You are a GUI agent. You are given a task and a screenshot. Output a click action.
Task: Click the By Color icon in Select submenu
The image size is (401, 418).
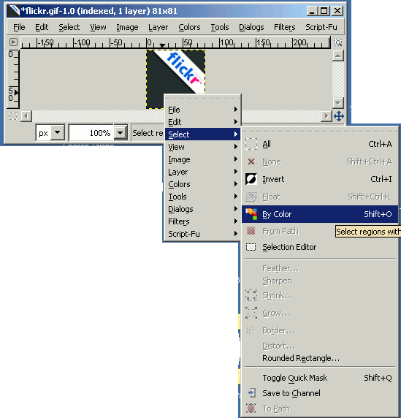[x=251, y=214]
